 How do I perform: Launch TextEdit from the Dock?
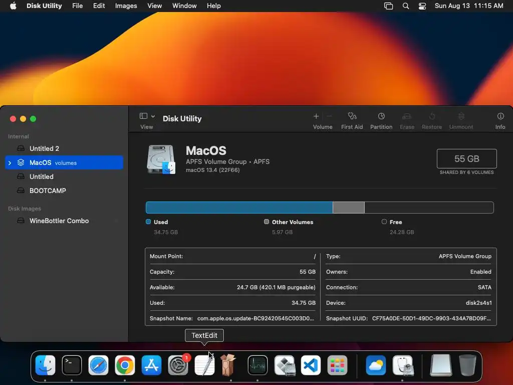204,365
